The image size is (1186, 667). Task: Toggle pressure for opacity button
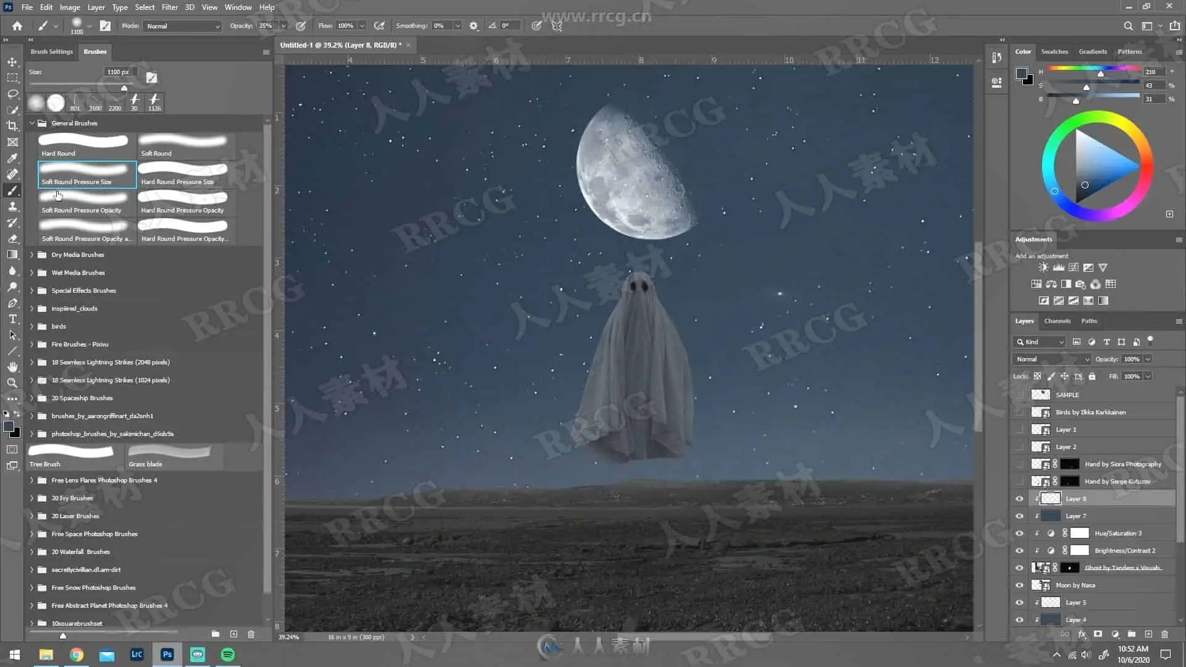301,26
